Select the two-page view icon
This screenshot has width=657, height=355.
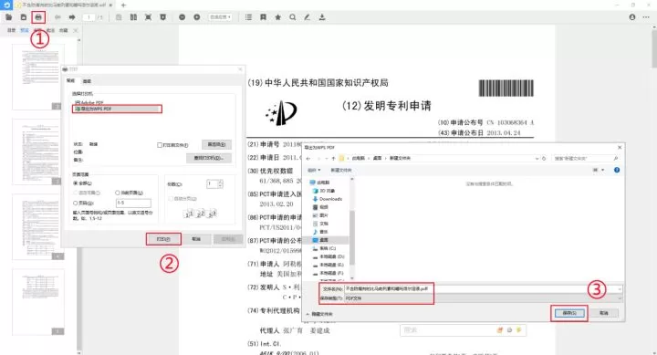[133, 17]
